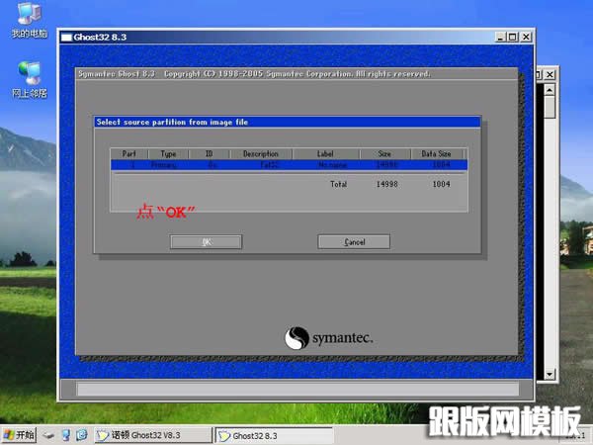Click the Total size value 14998
Viewport: 593px width, 445px height.
click(386, 184)
